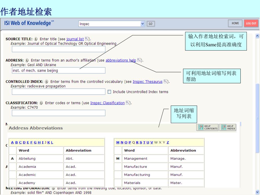Image resolution: width=260 pixels, height=195 pixels.
Task: Open the popup icon after Inspec Thesaurus
Action: [x=165, y=81]
